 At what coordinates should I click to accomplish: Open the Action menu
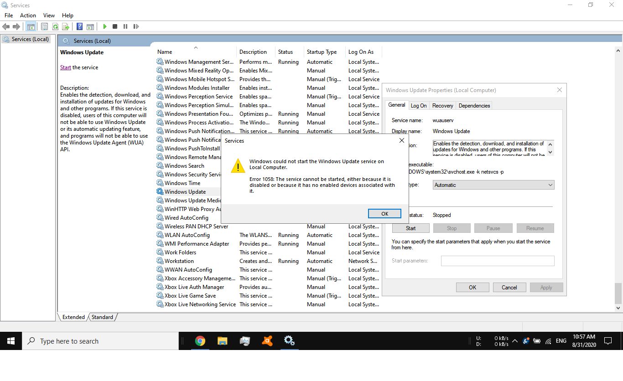pos(28,15)
